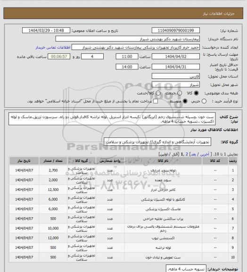Click the تعداد / مقدار column header
This screenshot has height=272, width=247.
point(53,161)
